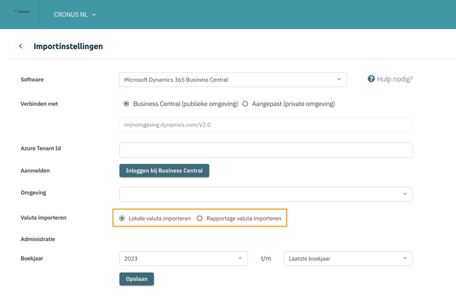Click Inloggen bij Business Central button
This screenshot has height=296, width=456.
164,171
